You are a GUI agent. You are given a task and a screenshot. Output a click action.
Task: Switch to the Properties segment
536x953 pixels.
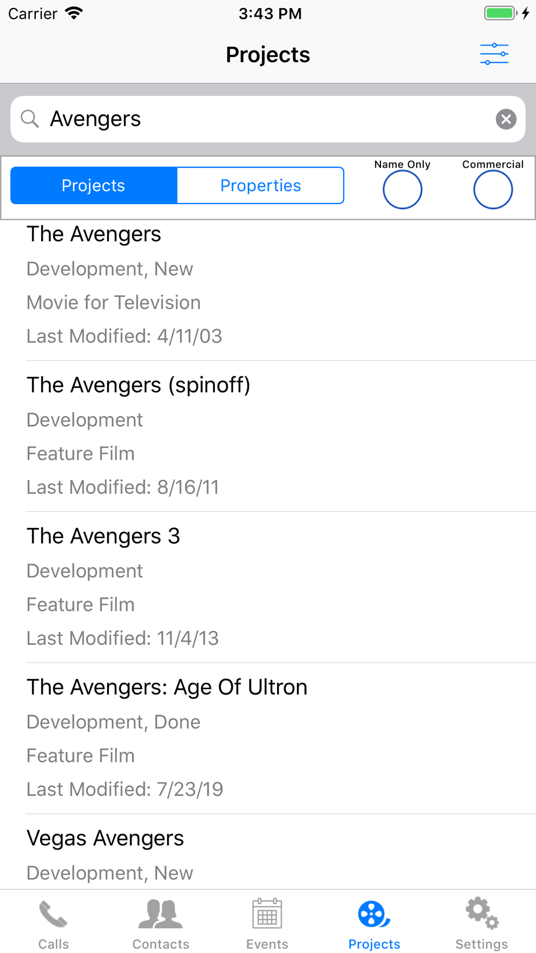260,185
